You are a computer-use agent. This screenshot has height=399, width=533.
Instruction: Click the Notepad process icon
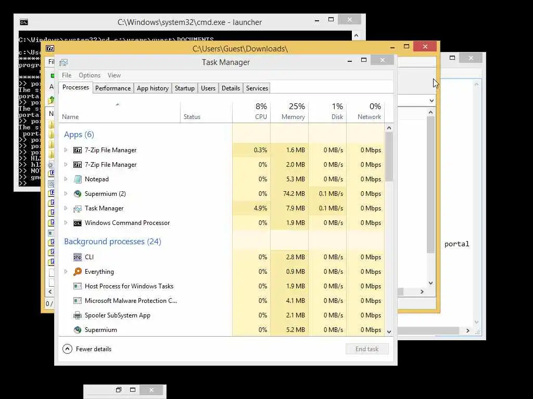(78, 179)
